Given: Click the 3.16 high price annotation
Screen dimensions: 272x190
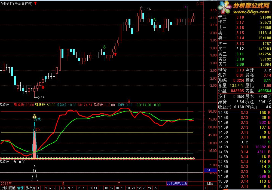Looking at the screenshot, I should pyautogui.click(x=148, y=9).
